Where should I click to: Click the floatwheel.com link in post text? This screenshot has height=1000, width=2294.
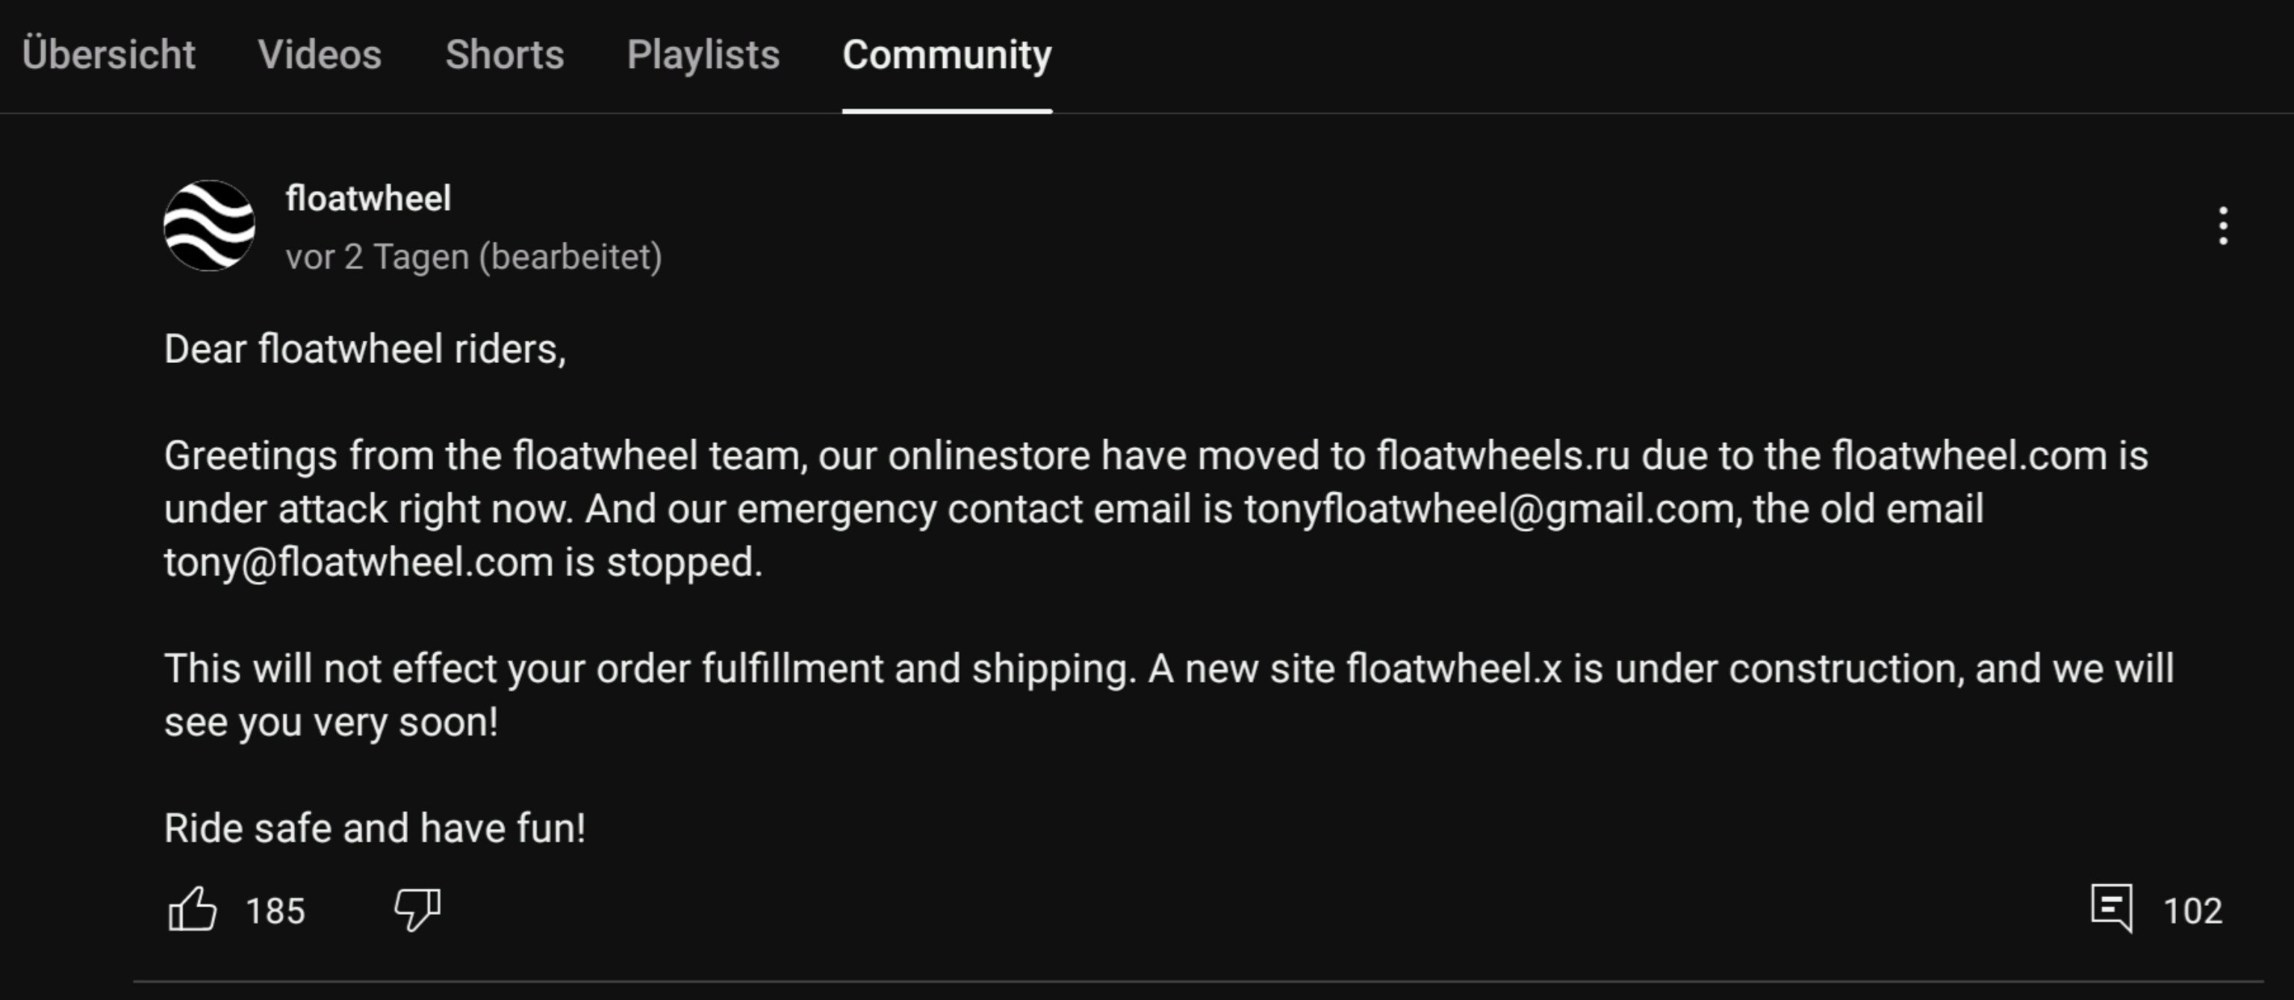pyautogui.click(x=1969, y=456)
